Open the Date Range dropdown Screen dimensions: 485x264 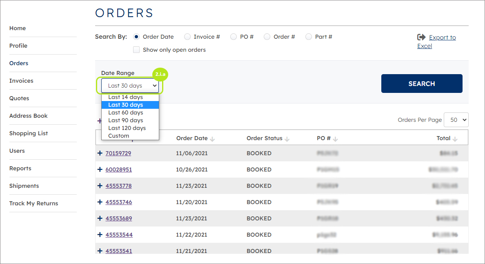click(130, 86)
